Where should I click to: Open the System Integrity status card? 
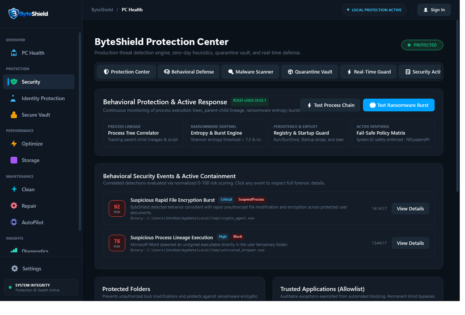41,287
